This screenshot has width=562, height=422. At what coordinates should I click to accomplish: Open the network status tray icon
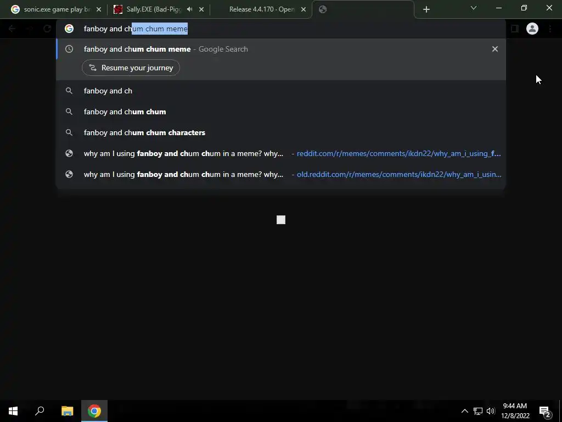click(478, 411)
